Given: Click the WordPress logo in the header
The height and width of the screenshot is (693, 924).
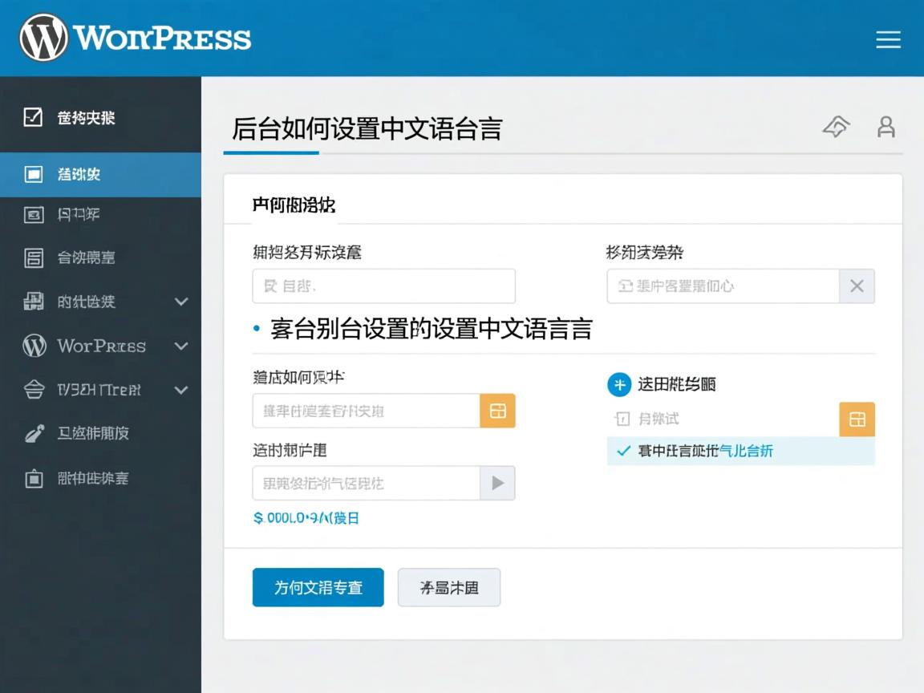Looking at the screenshot, I should (46, 37).
